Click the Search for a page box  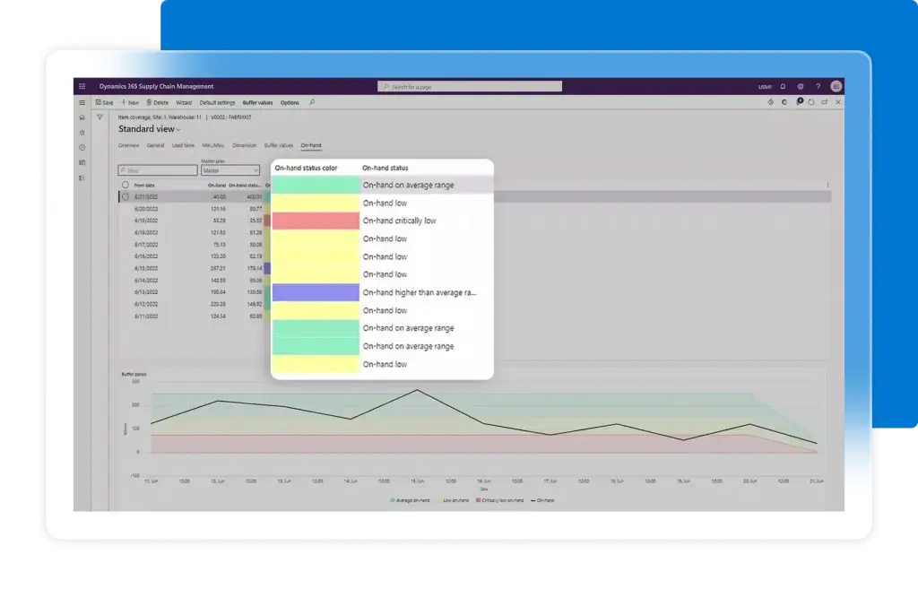[470, 87]
